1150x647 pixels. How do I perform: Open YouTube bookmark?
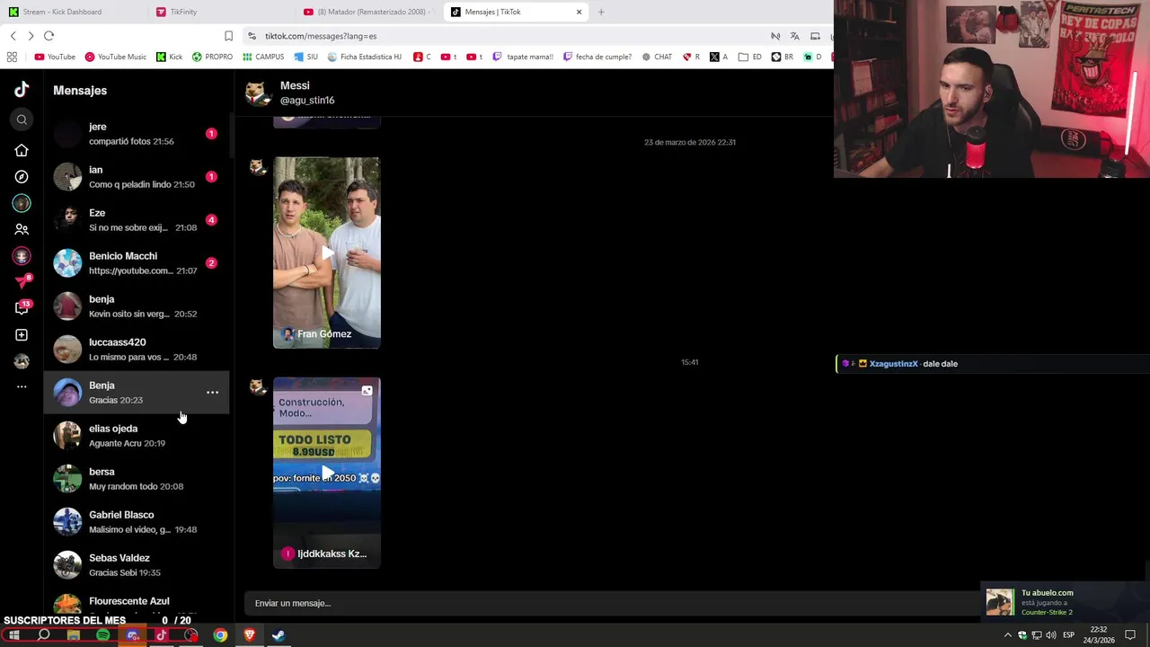(x=55, y=57)
